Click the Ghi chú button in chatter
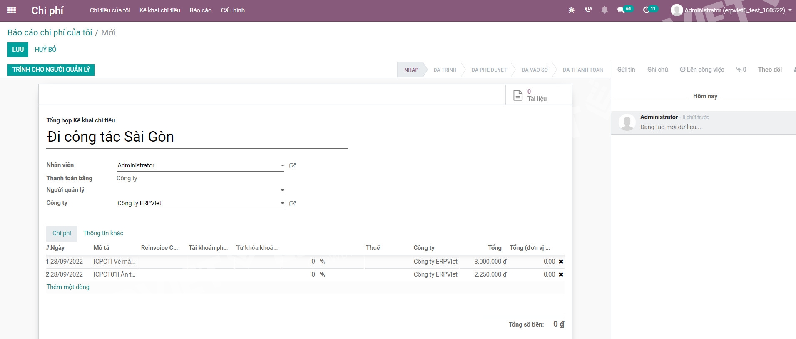This screenshot has width=796, height=339. [x=657, y=70]
